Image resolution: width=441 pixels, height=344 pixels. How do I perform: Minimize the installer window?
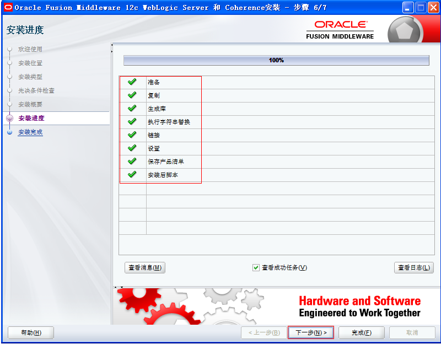click(x=407, y=8)
